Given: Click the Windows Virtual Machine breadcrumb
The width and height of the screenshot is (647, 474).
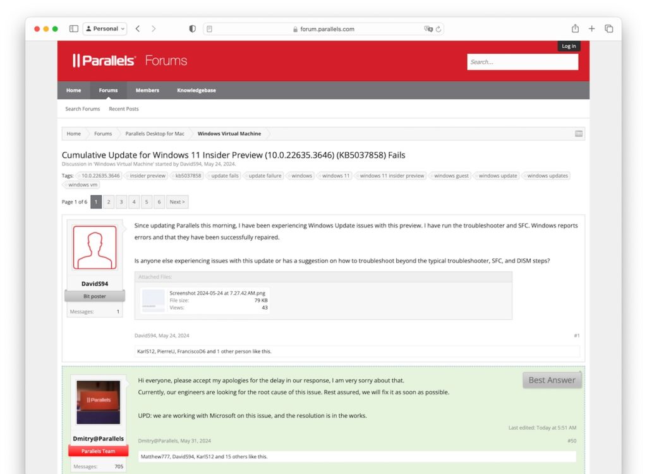Looking at the screenshot, I should (229, 133).
